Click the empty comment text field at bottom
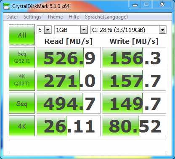 pyautogui.click(x=87, y=146)
